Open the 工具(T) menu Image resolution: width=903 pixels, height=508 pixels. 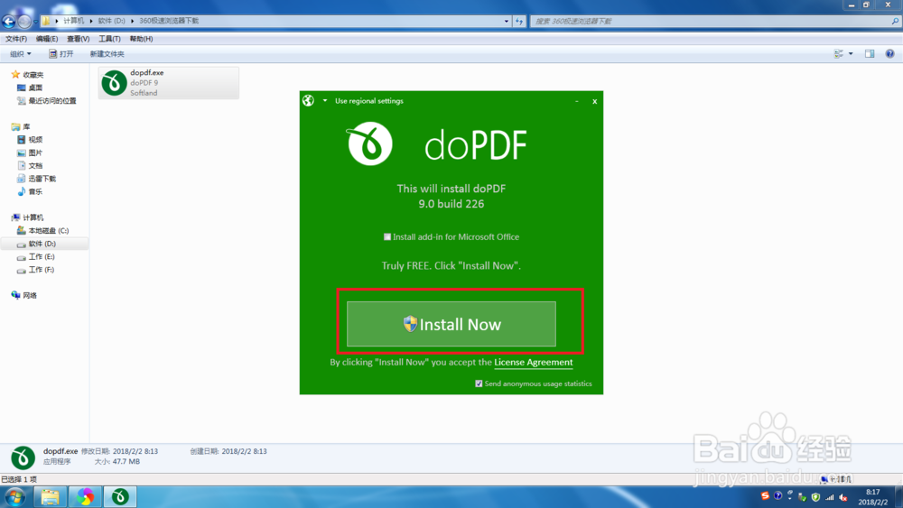(x=109, y=39)
